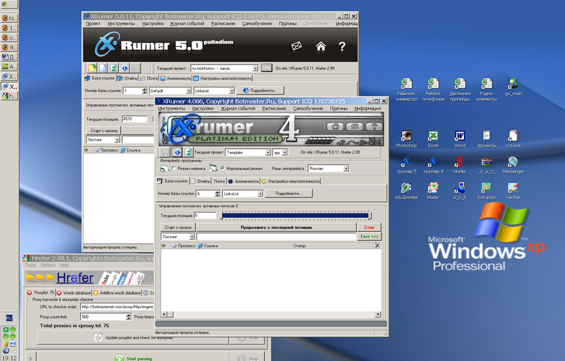Viewport: 565px width, 361px height.
Task: Click the position progress slider in XRumer 4
Action: click(296, 215)
